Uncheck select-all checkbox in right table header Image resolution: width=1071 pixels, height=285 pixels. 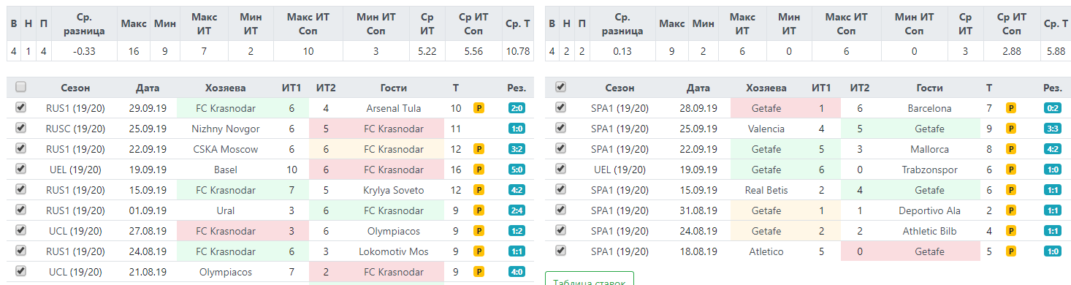(x=560, y=87)
